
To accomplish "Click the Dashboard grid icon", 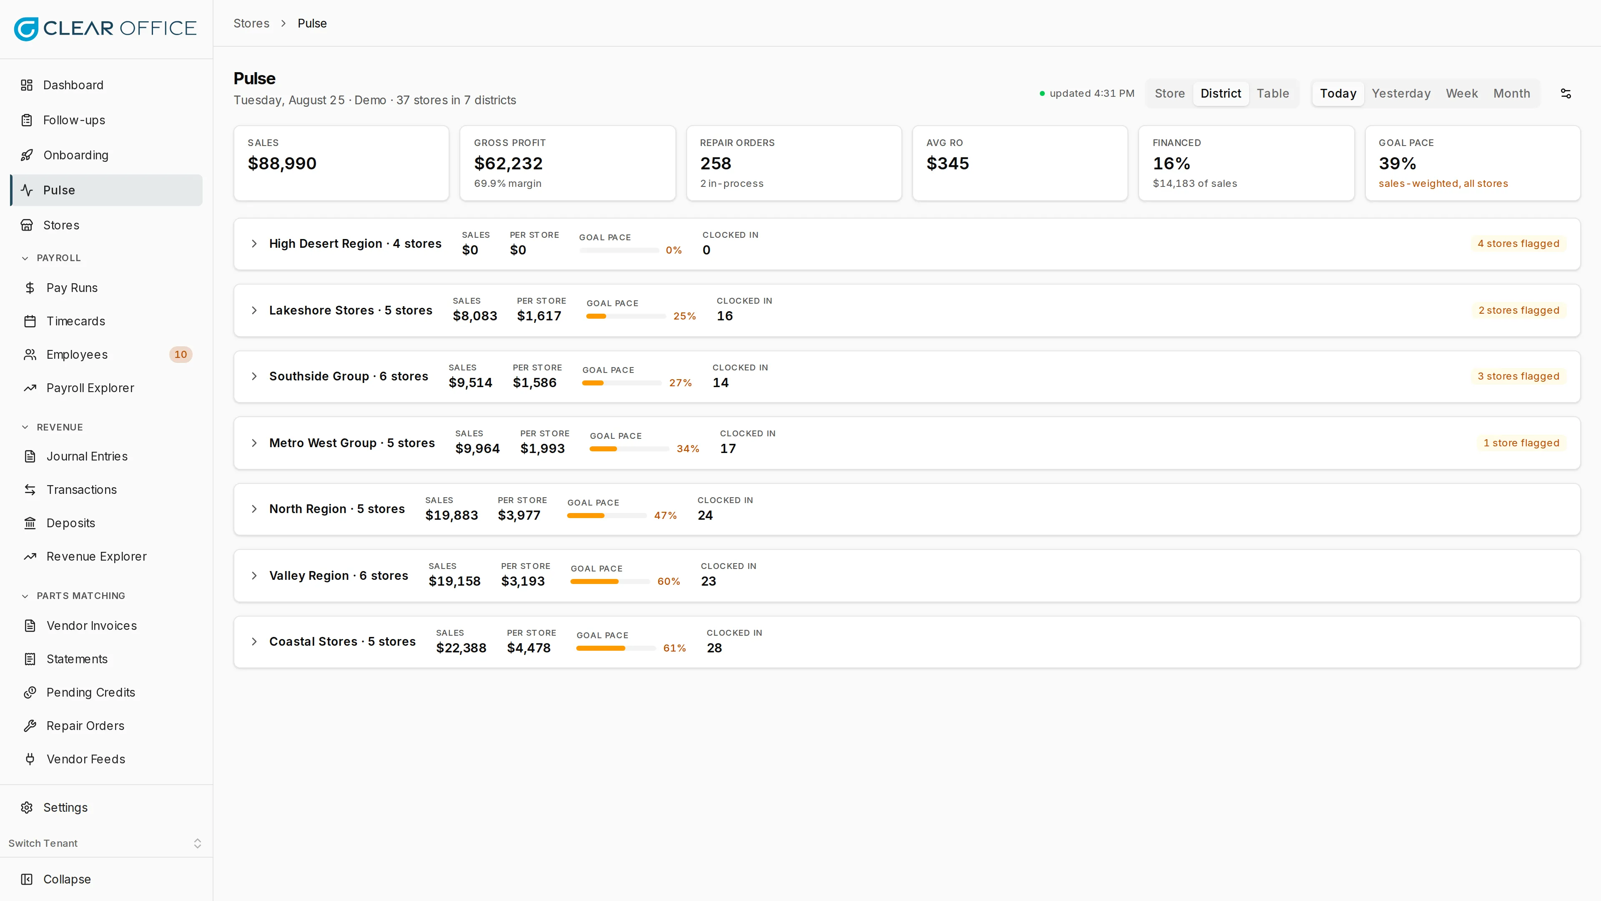I will [27, 85].
